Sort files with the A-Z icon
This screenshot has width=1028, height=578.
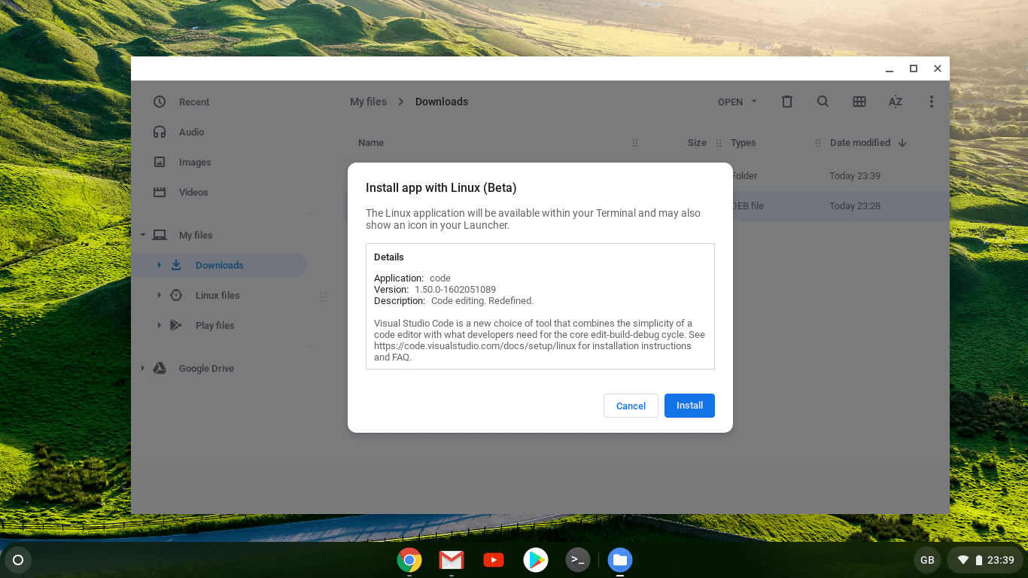895,102
